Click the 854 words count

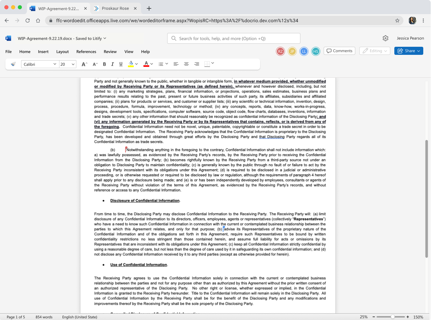44,317
